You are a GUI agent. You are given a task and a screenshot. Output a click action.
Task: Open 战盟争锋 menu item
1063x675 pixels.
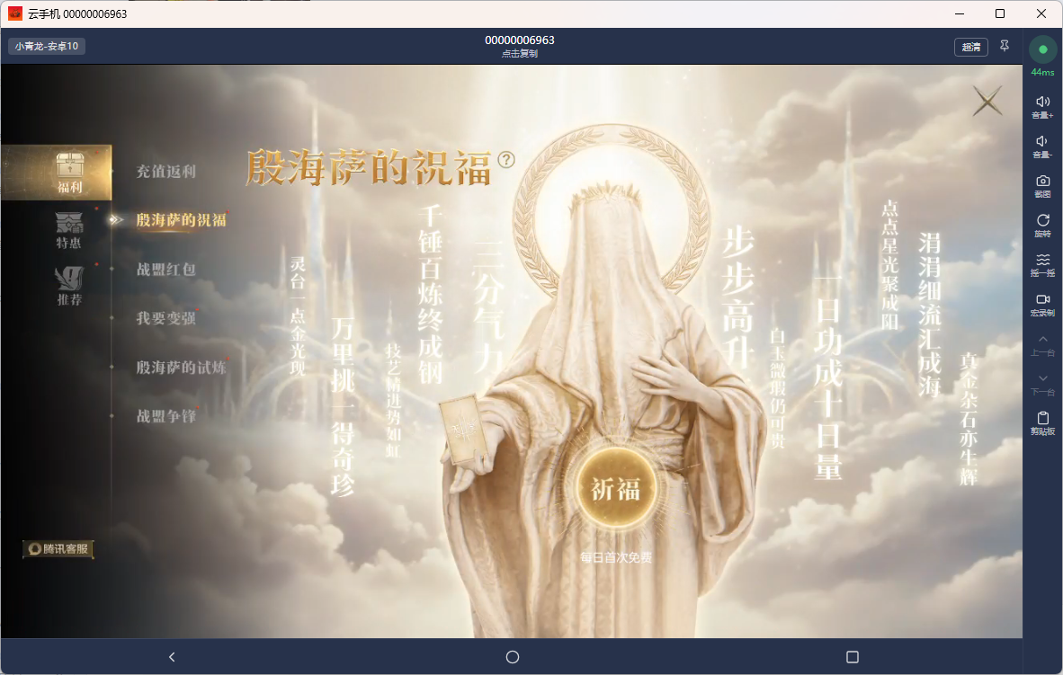pos(166,416)
